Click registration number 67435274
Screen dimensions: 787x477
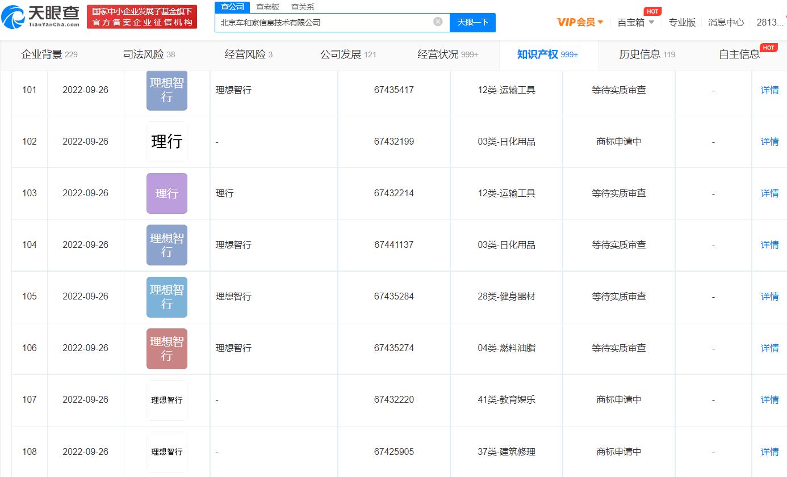point(394,348)
